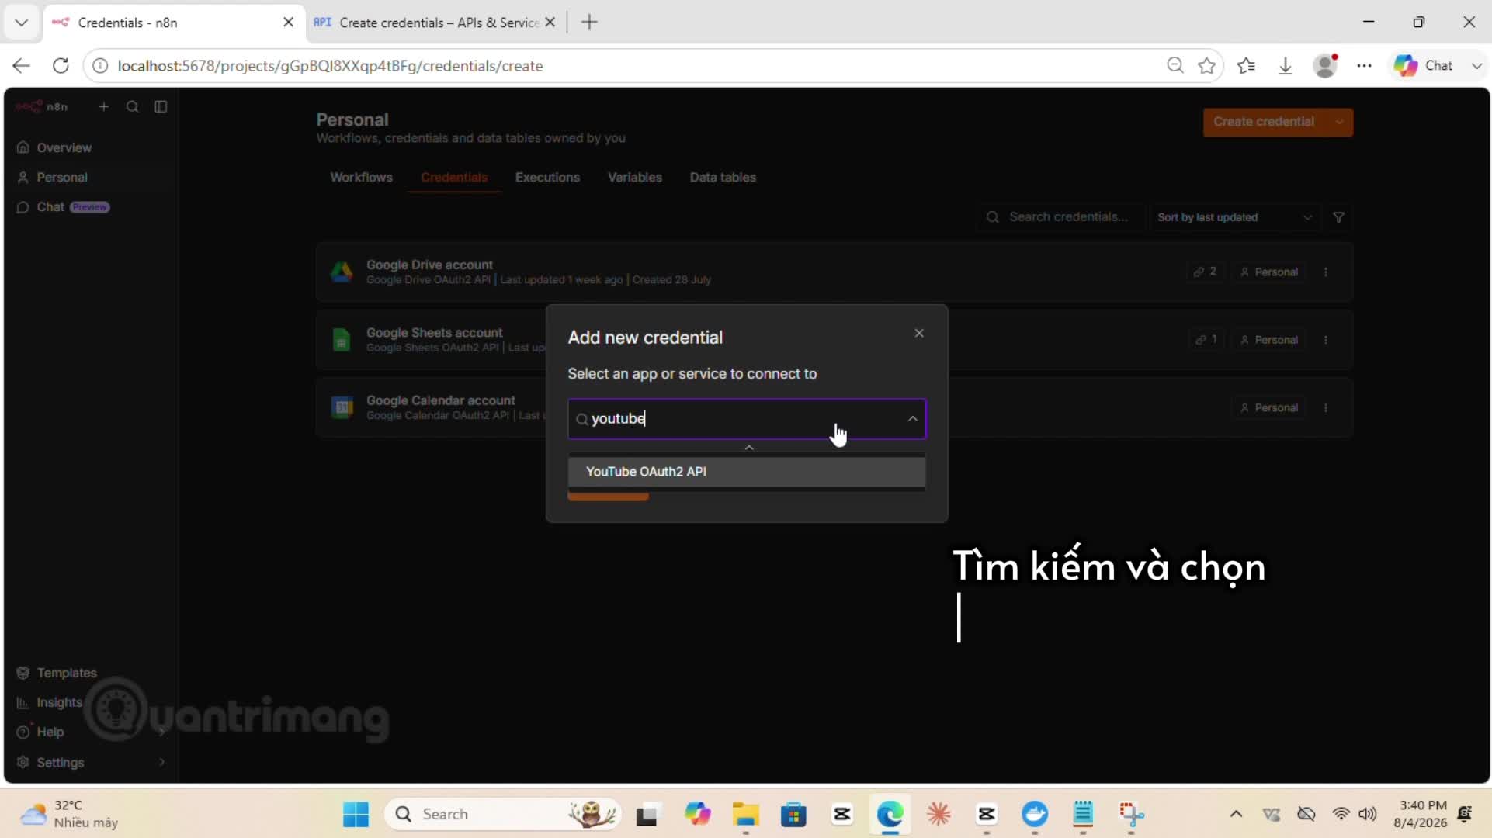Show hidden system tray icons
Screen dimensions: 1492x838
click(x=1236, y=814)
